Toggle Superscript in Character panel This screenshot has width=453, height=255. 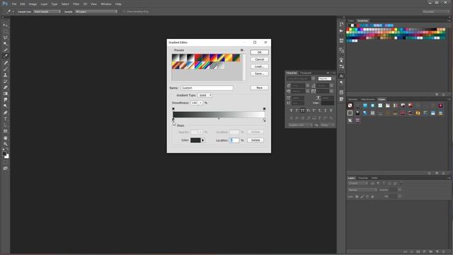click(x=314, y=110)
